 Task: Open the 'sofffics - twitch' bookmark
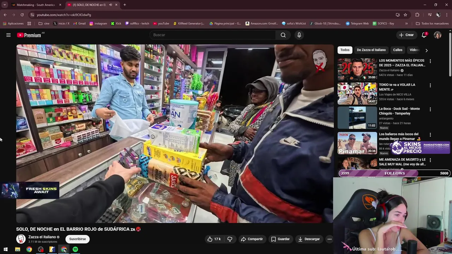pyautogui.click(x=137, y=24)
